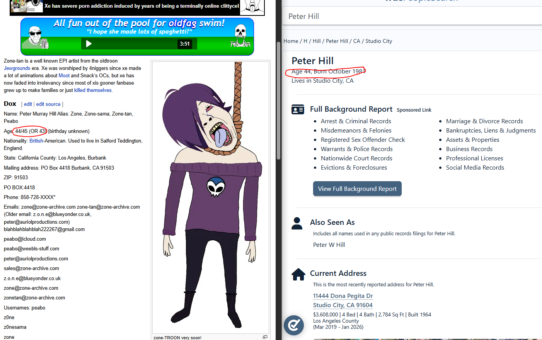Click the View Full Background Report button

click(x=357, y=189)
